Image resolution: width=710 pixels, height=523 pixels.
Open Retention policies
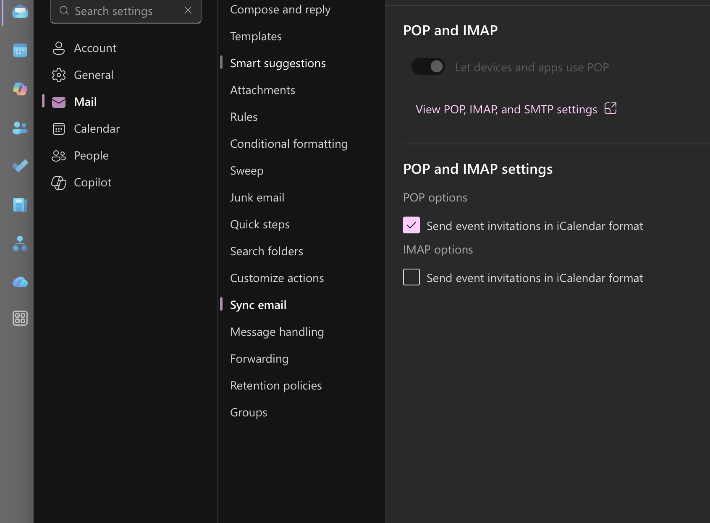point(276,386)
